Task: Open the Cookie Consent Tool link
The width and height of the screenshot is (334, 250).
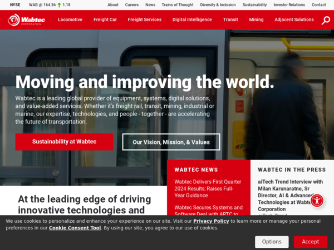Action: click(x=75, y=228)
